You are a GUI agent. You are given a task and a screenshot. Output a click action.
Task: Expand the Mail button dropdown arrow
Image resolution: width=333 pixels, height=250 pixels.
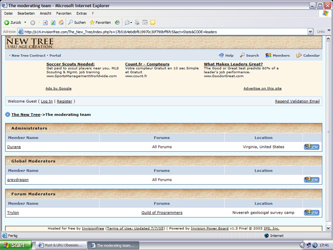[x=131, y=22]
